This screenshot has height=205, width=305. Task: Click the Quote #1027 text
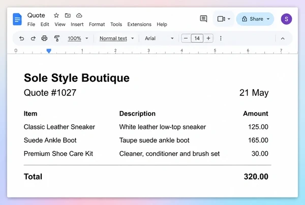click(50, 92)
